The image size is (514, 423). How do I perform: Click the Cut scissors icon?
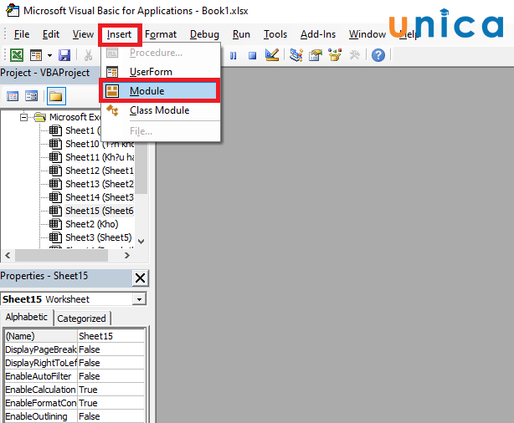88,55
